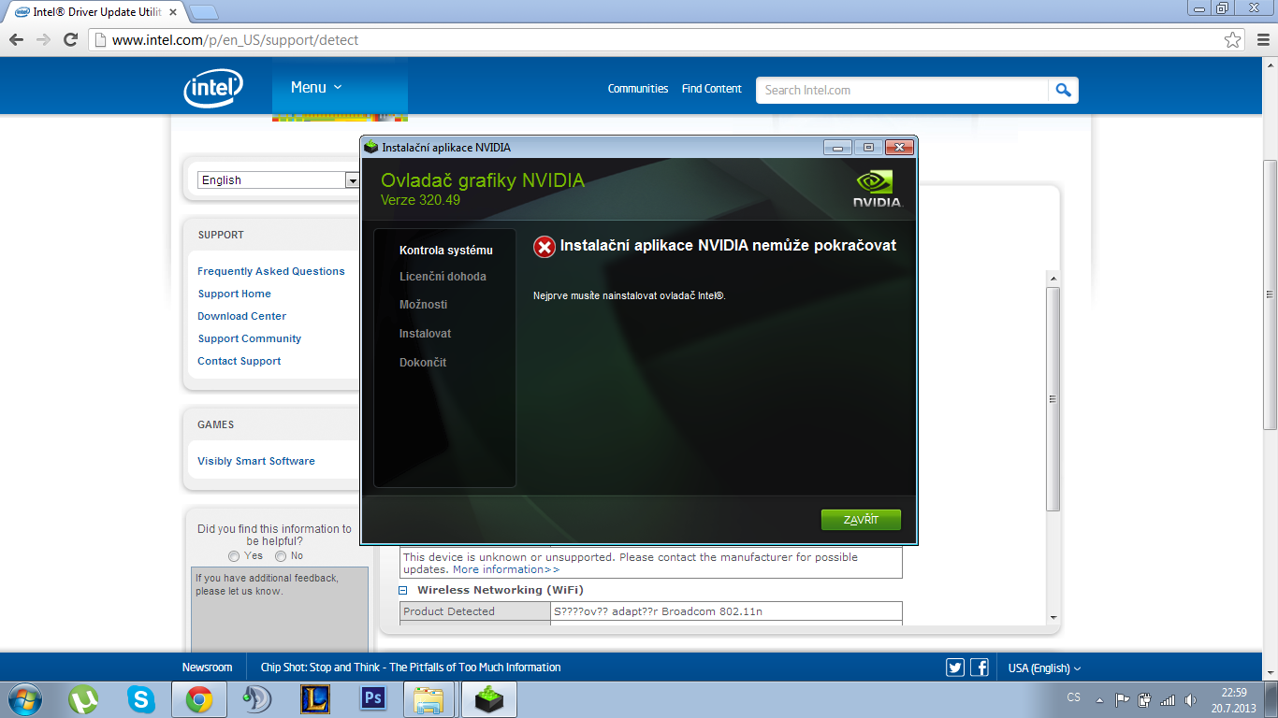Open Skype from the taskbar

[141, 699]
